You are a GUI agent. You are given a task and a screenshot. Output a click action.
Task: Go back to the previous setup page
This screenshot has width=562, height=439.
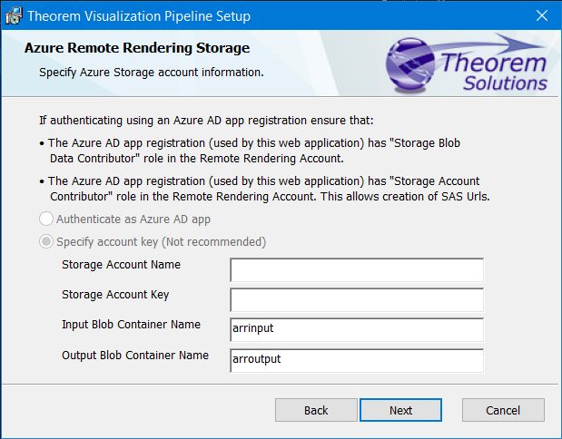[316, 410]
